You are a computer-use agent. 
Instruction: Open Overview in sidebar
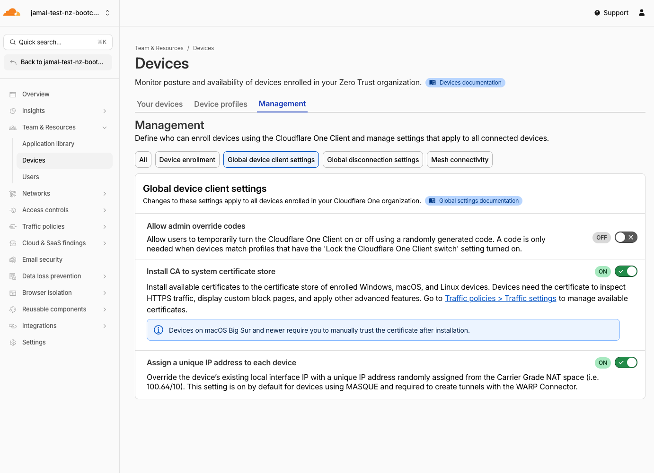(x=58, y=95)
